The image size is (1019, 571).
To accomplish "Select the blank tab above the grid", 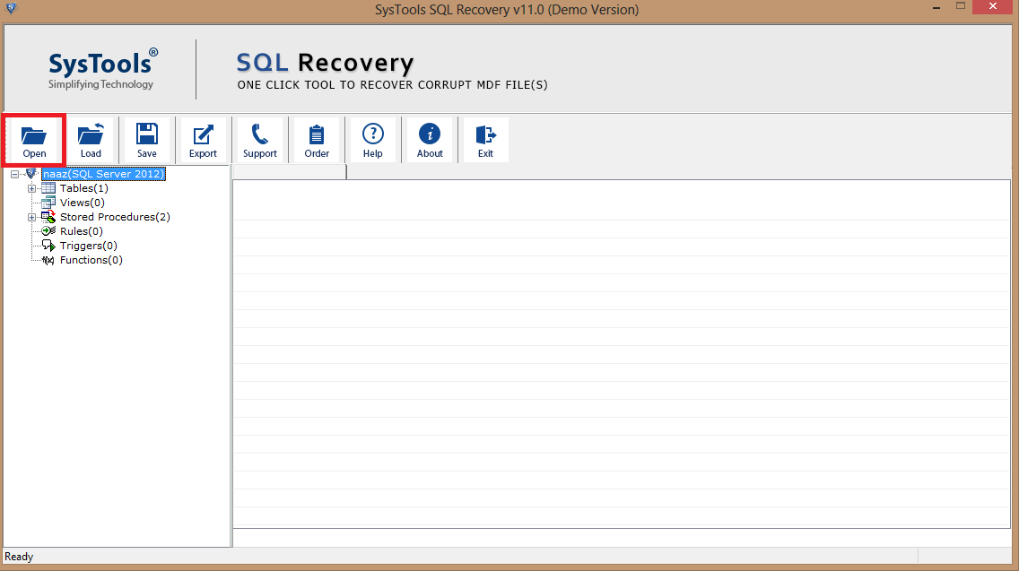I will point(289,172).
